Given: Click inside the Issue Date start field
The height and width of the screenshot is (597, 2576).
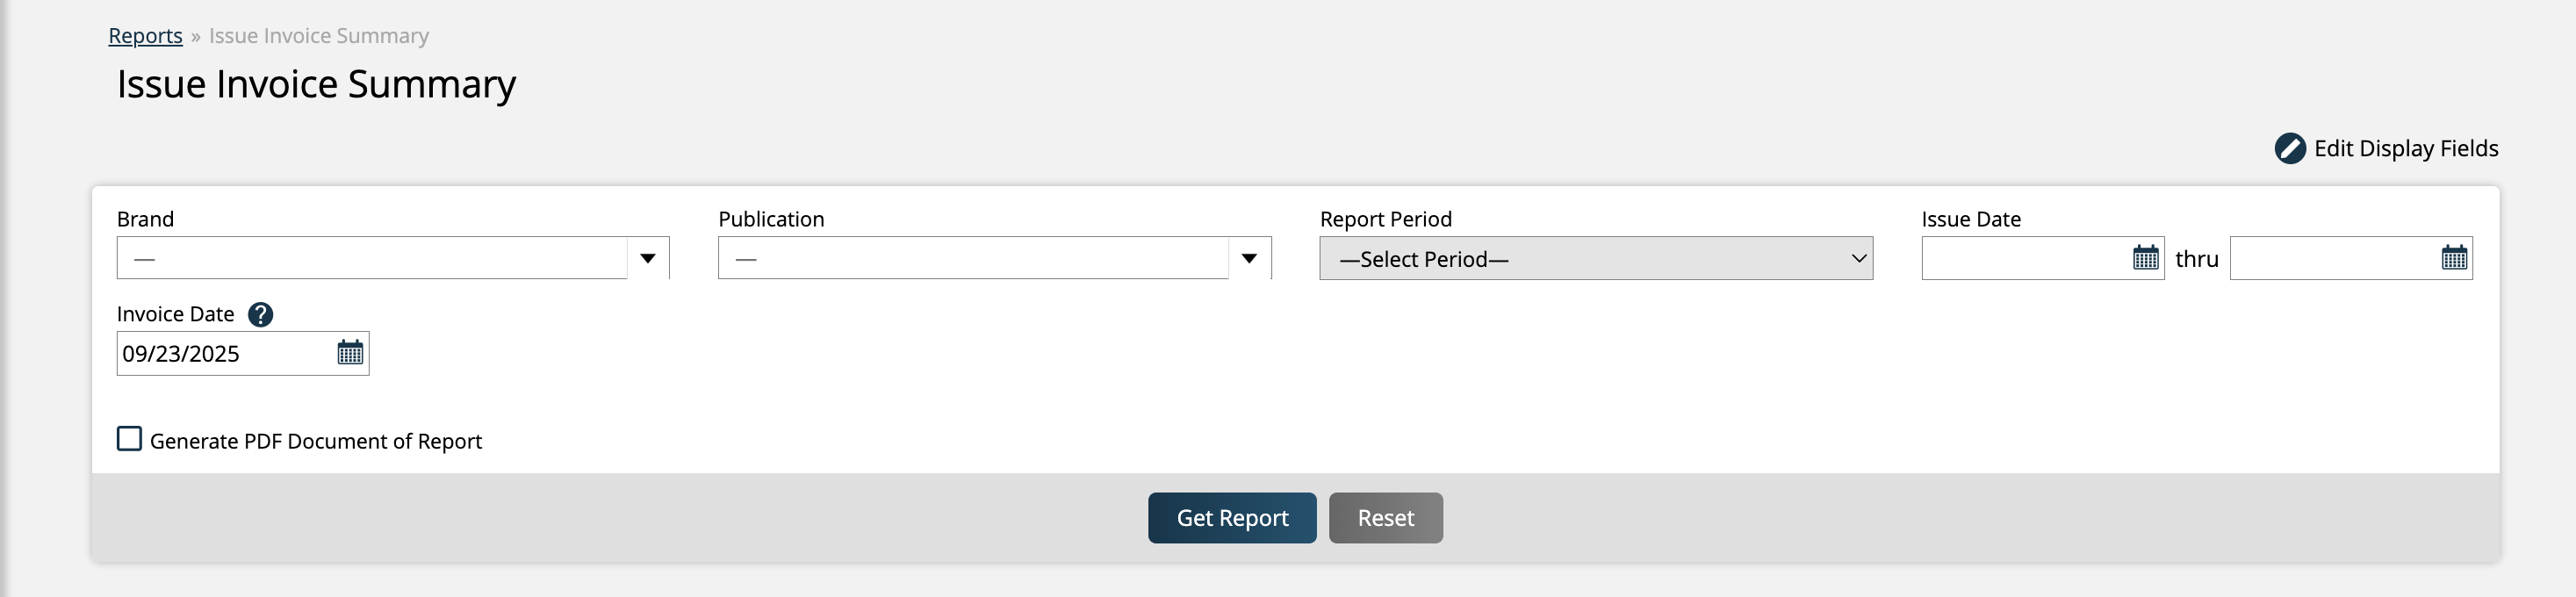Looking at the screenshot, I should coord(2020,258).
